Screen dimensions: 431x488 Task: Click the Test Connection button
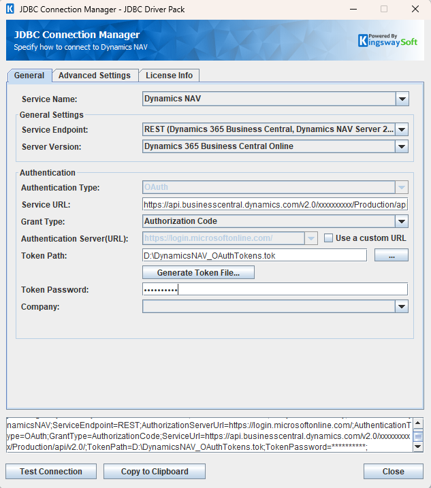(x=51, y=472)
